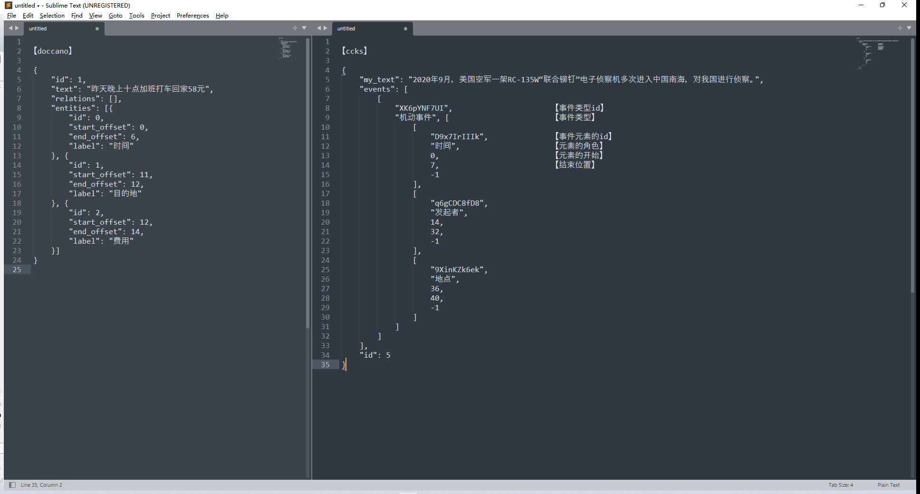The image size is (920, 494).
Task: Click Line 35, Column 2 status text
Action: [x=41, y=485]
